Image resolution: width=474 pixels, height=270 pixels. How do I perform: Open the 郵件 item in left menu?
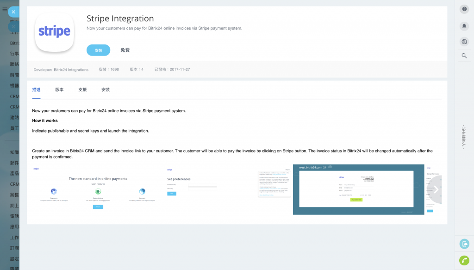(14, 163)
